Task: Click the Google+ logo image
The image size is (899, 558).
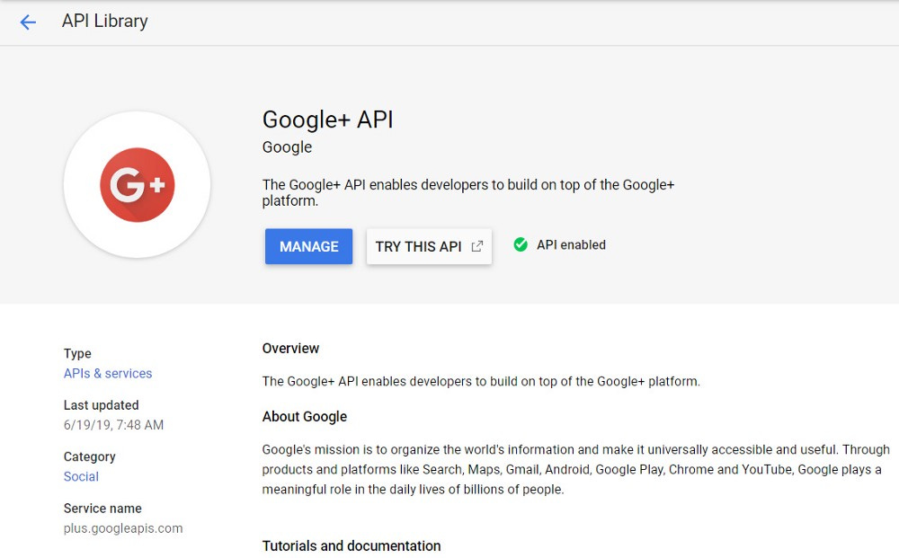Action: tap(137, 184)
